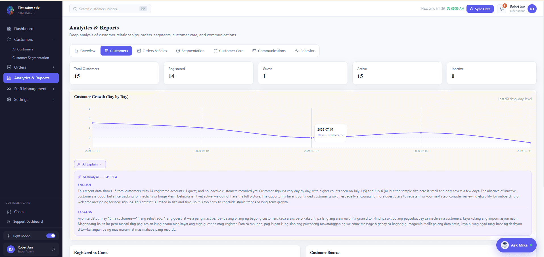
Task: Click the Customer Source heading
Action: [x=325, y=252]
